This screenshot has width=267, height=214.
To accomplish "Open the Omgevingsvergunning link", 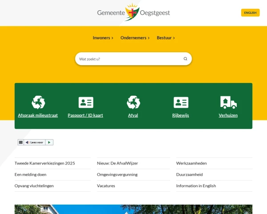I will (117, 175).
